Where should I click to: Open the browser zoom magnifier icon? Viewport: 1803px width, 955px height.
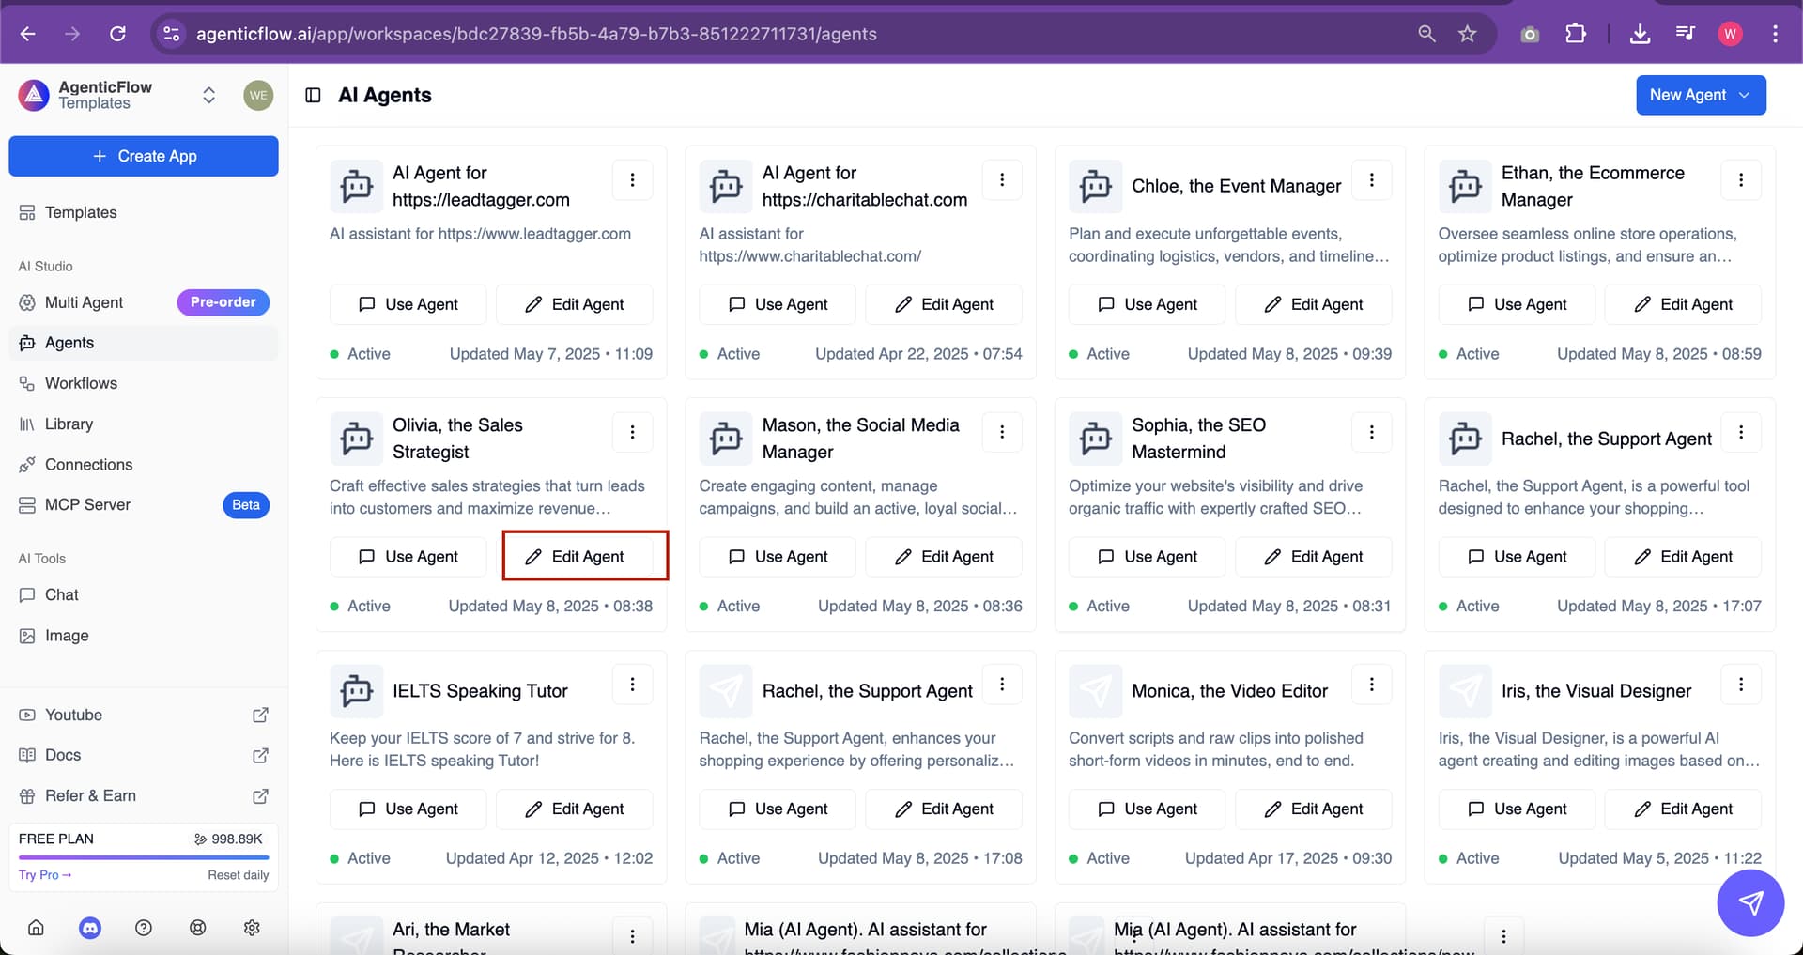pos(1426,34)
